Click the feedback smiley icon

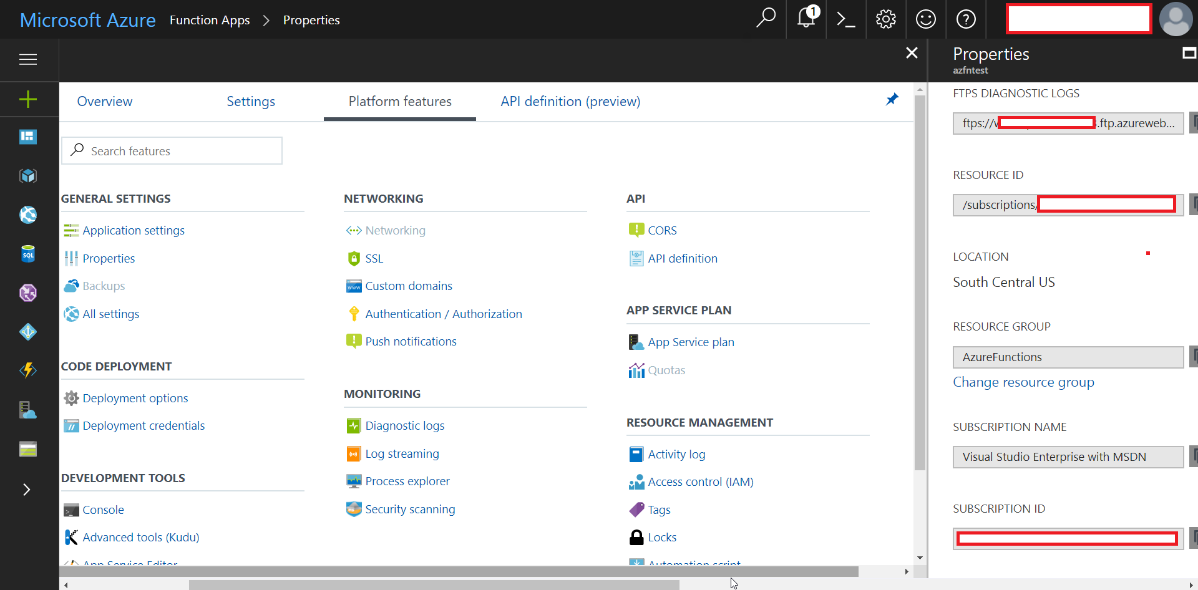click(925, 19)
